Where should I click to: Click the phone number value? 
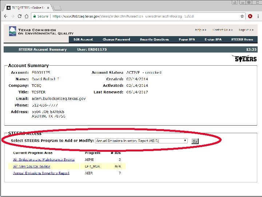click(x=45, y=105)
